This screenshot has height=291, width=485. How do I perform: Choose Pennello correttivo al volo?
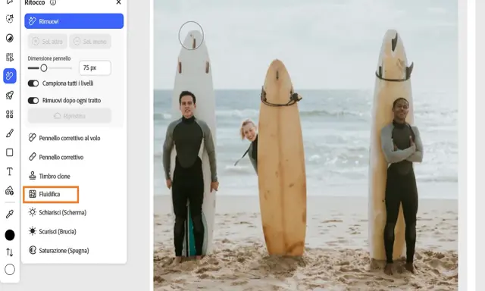[64, 138]
